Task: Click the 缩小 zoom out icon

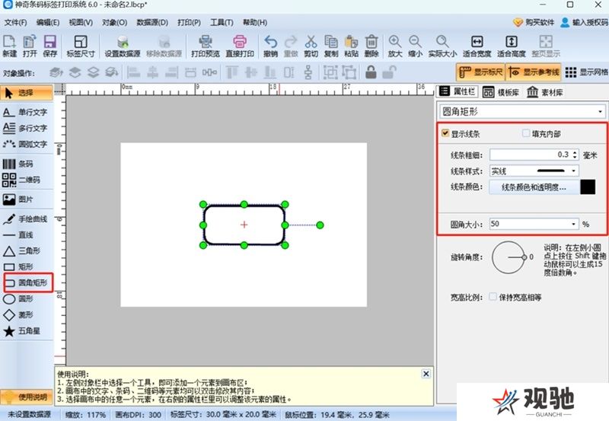Action: (x=415, y=46)
